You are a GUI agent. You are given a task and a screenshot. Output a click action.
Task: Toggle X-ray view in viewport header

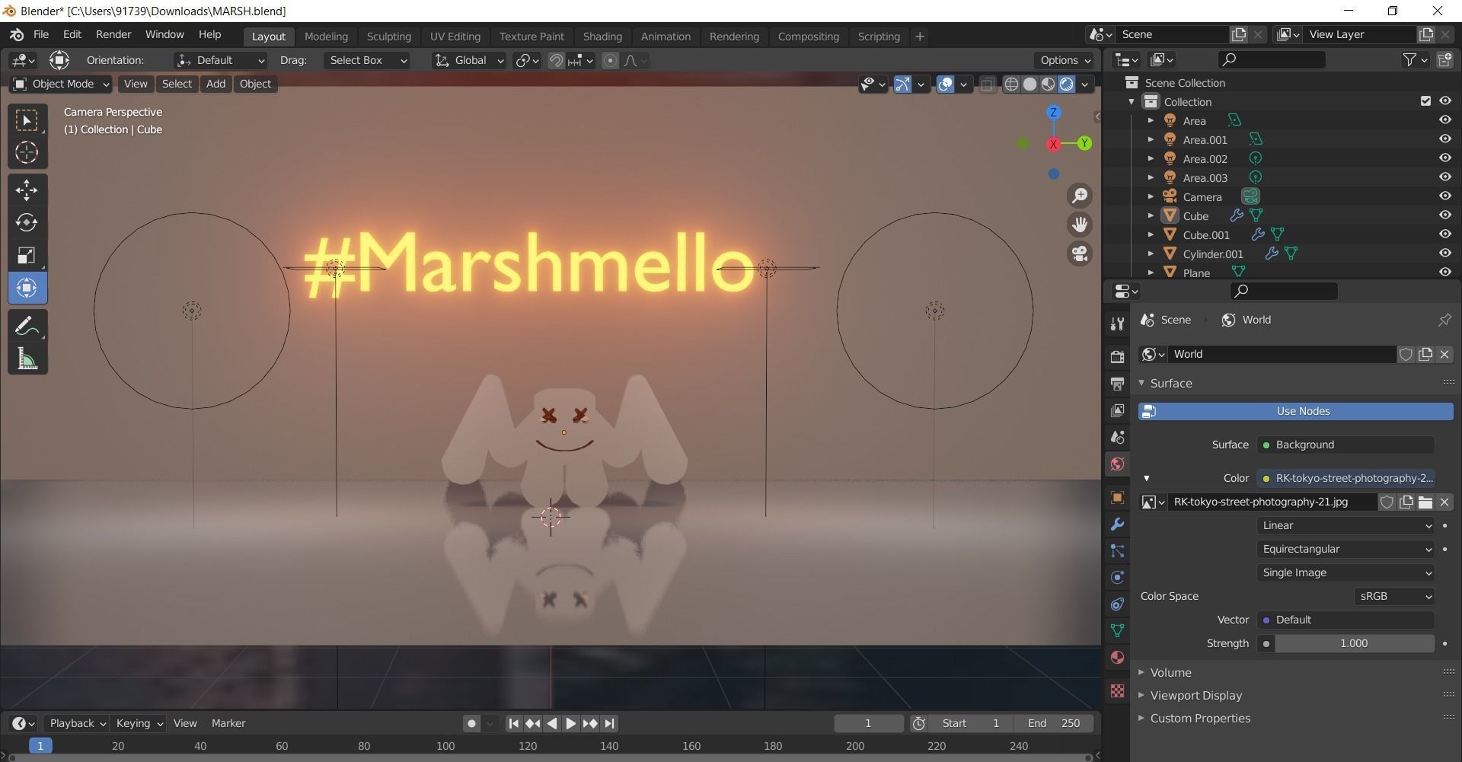987,84
